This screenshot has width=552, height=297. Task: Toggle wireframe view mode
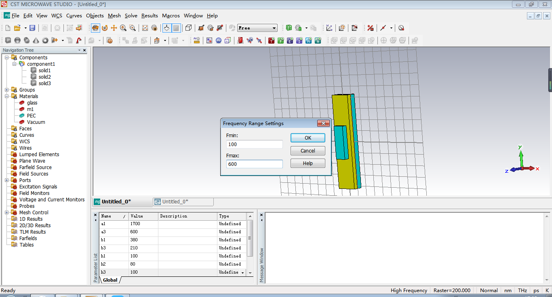tap(188, 28)
